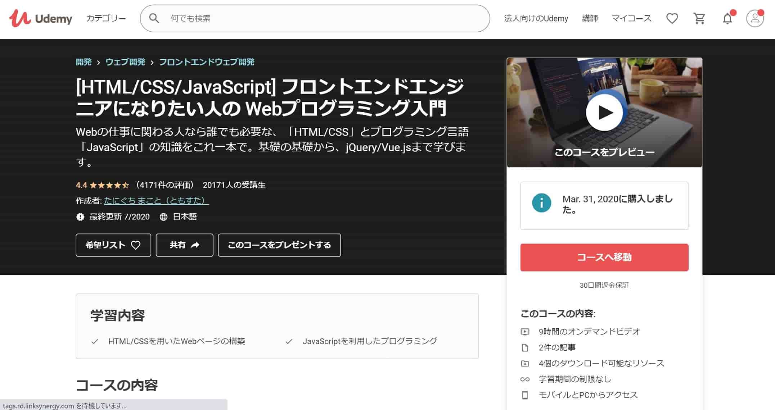The width and height of the screenshot is (775, 410).
Task: Focus the 何でも検索 search field
Action: click(x=315, y=18)
